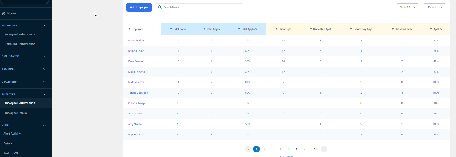Click sort arrow on Total Calls column
Screen dimensions: 456x157
tap(171, 29)
